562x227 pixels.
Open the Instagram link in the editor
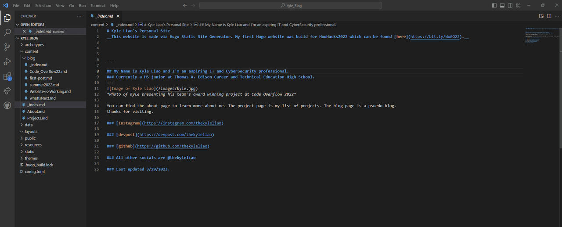(x=184, y=123)
